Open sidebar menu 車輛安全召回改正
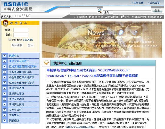Screen dimensions: 165x129 coord(19,61)
